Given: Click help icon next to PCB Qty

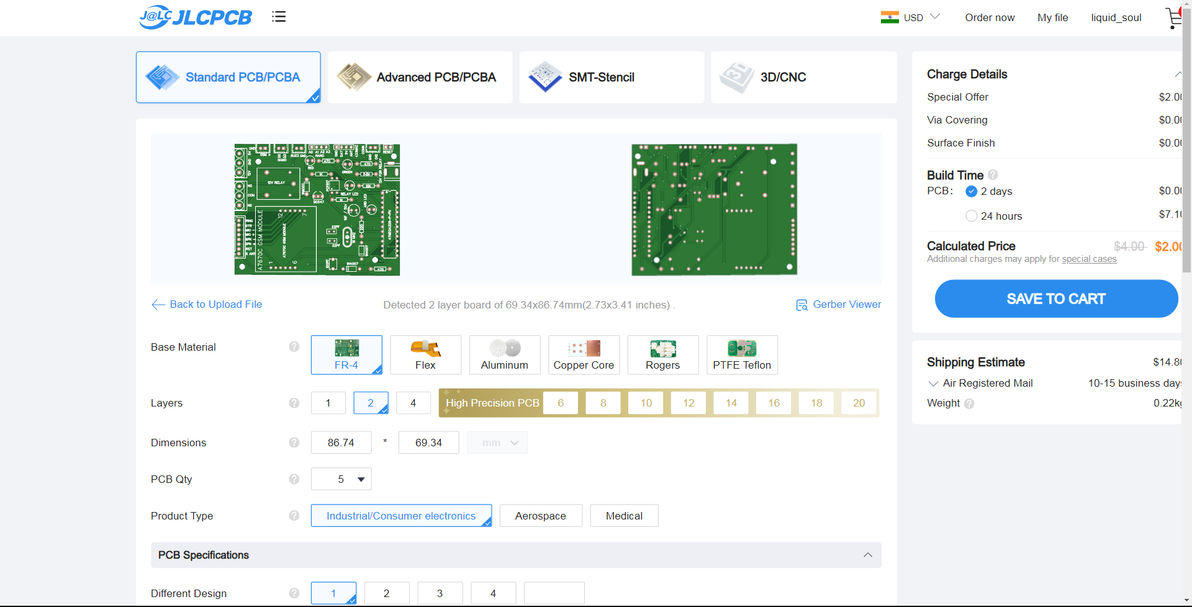Looking at the screenshot, I should click(294, 479).
